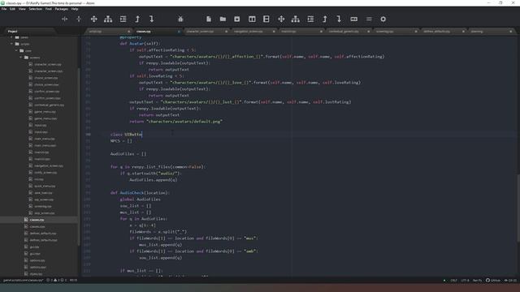
Task: Click the open folder toolbar icon
Action: [x=223, y=19]
